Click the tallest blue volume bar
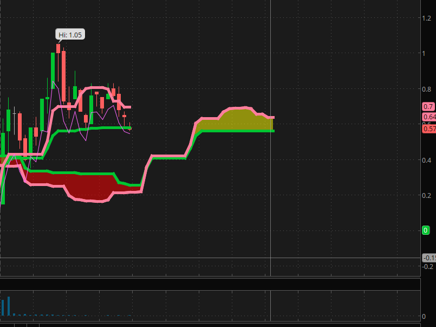 (9, 306)
